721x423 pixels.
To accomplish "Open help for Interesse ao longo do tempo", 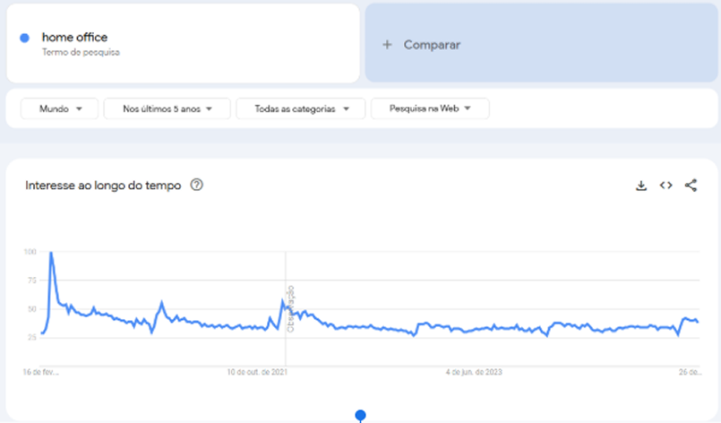I will tap(197, 186).
